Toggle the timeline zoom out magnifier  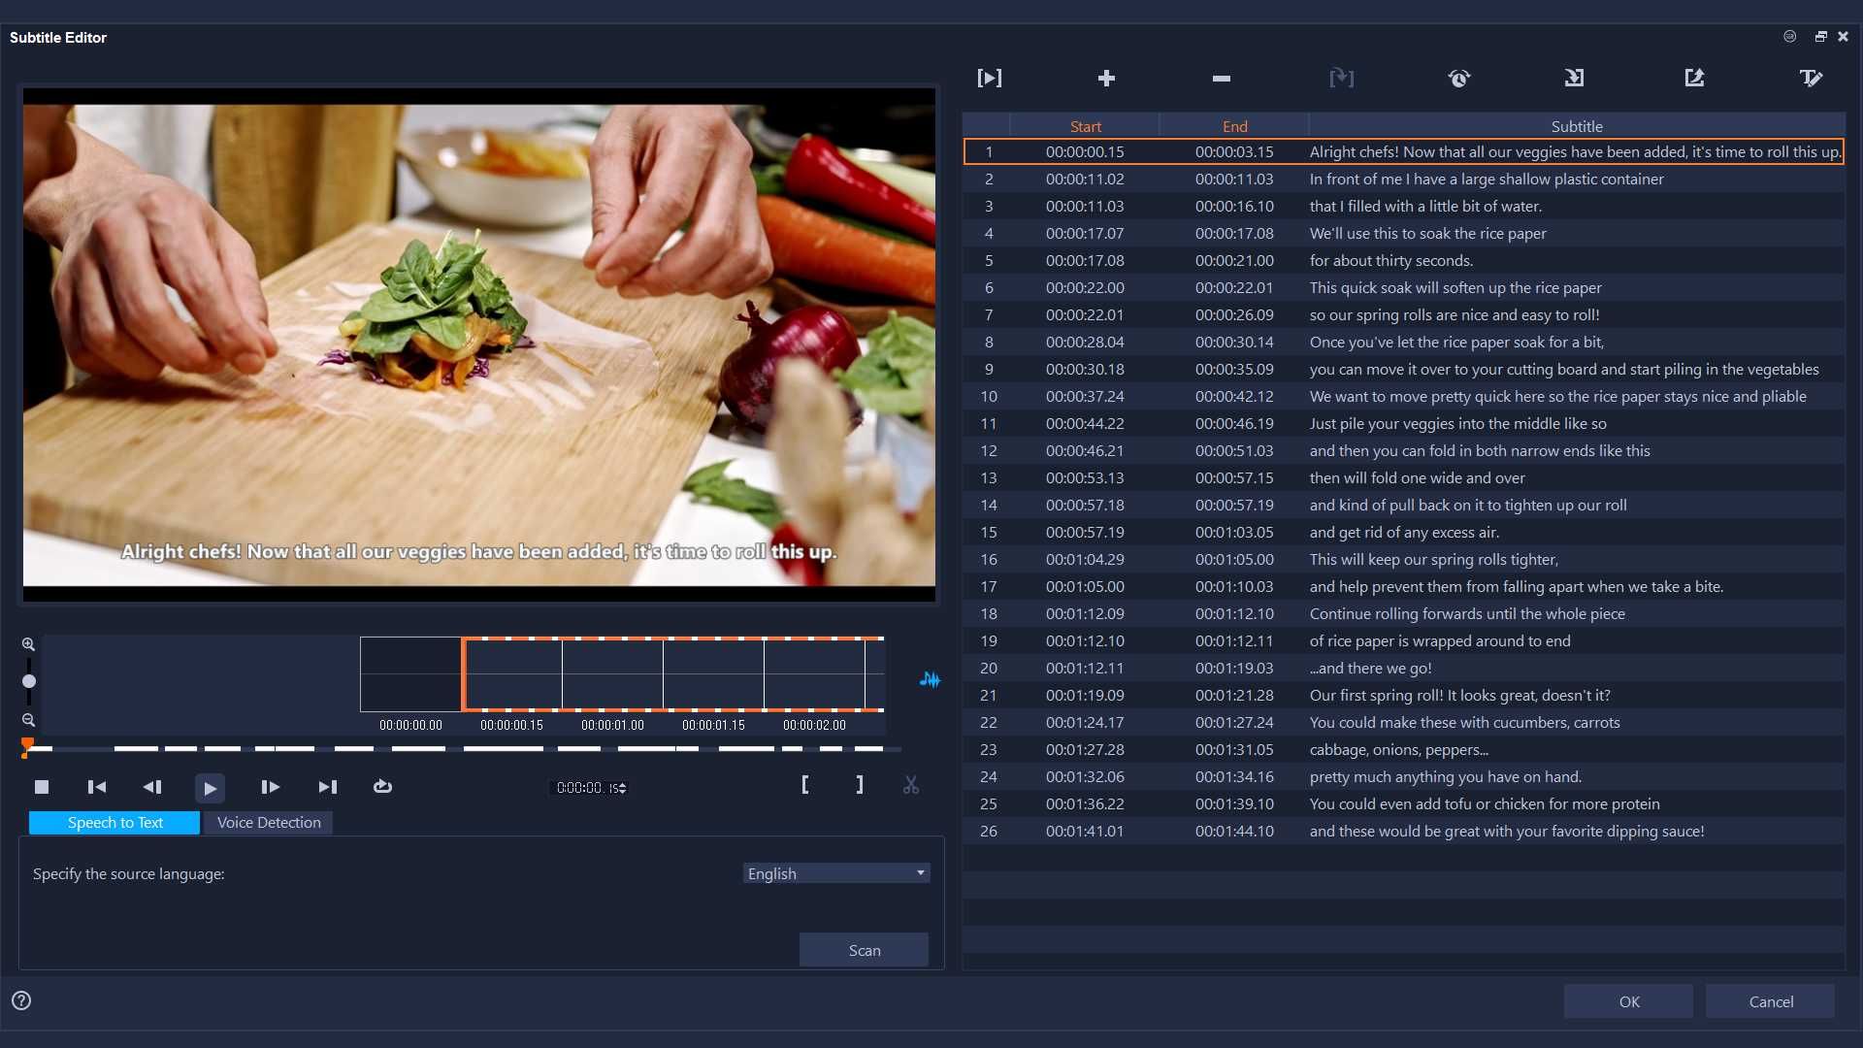28,720
